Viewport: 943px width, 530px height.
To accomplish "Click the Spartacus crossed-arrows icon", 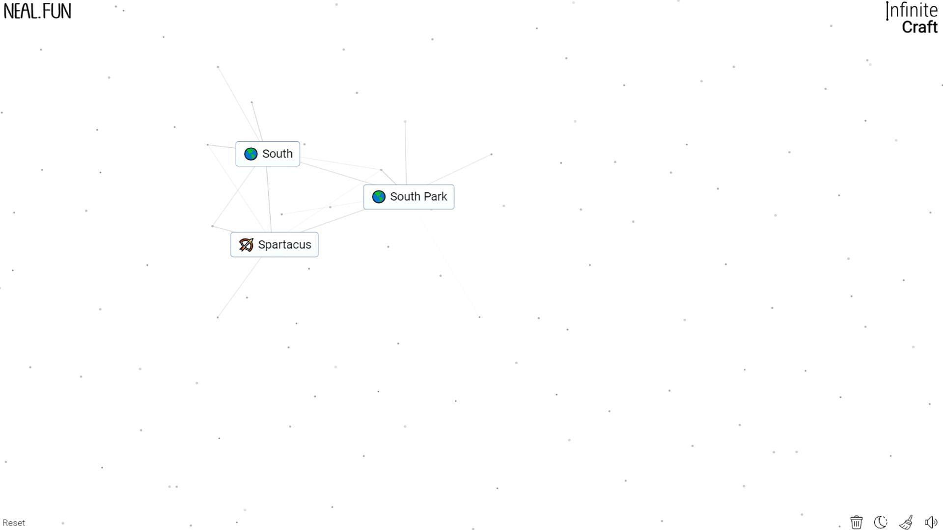I will (x=246, y=244).
